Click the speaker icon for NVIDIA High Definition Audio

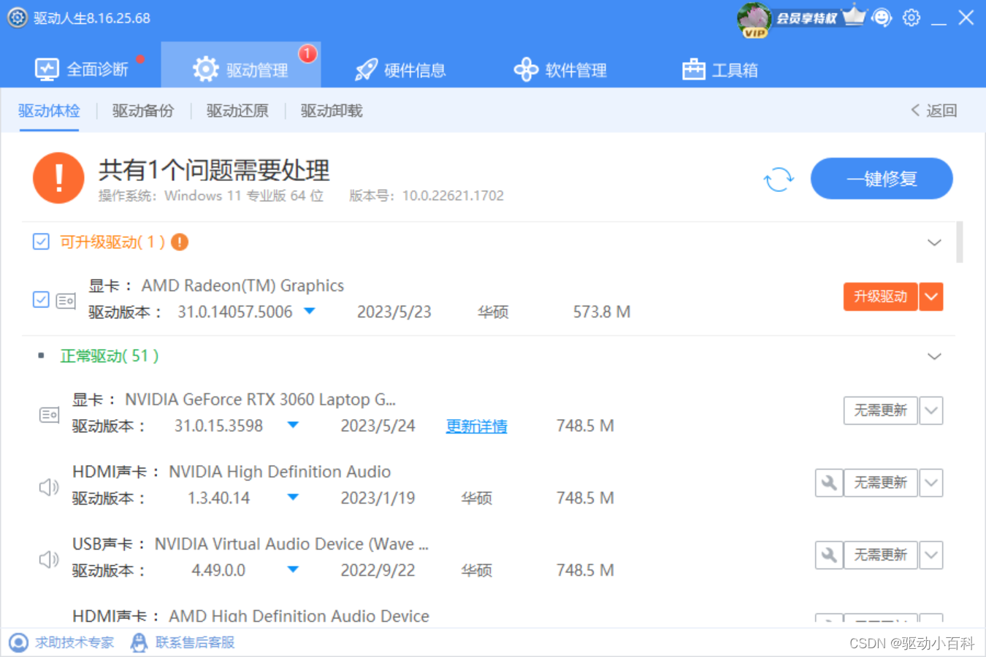tap(49, 487)
